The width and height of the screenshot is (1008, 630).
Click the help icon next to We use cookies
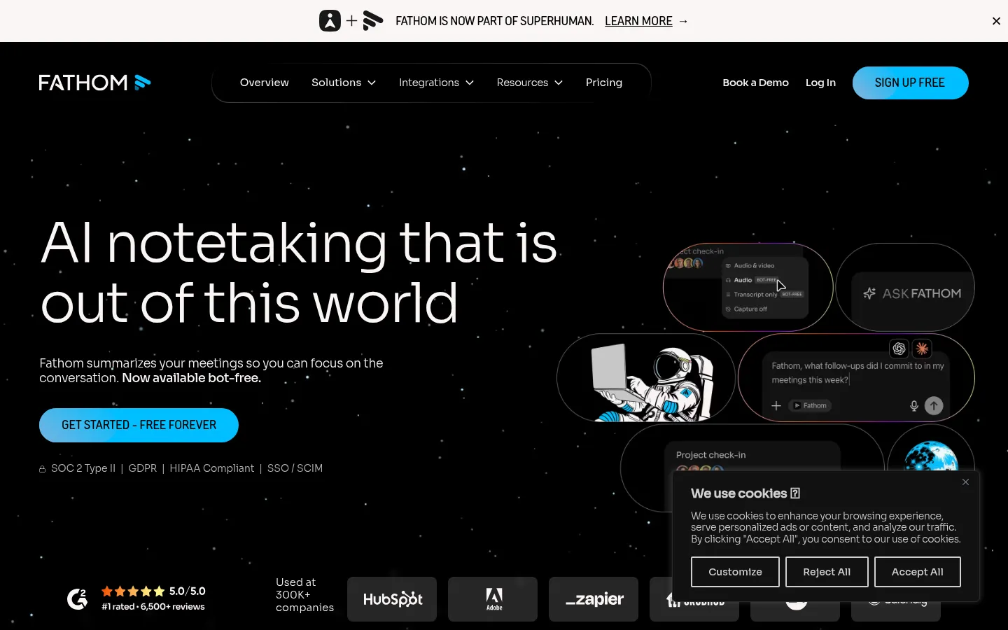(795, 493)
